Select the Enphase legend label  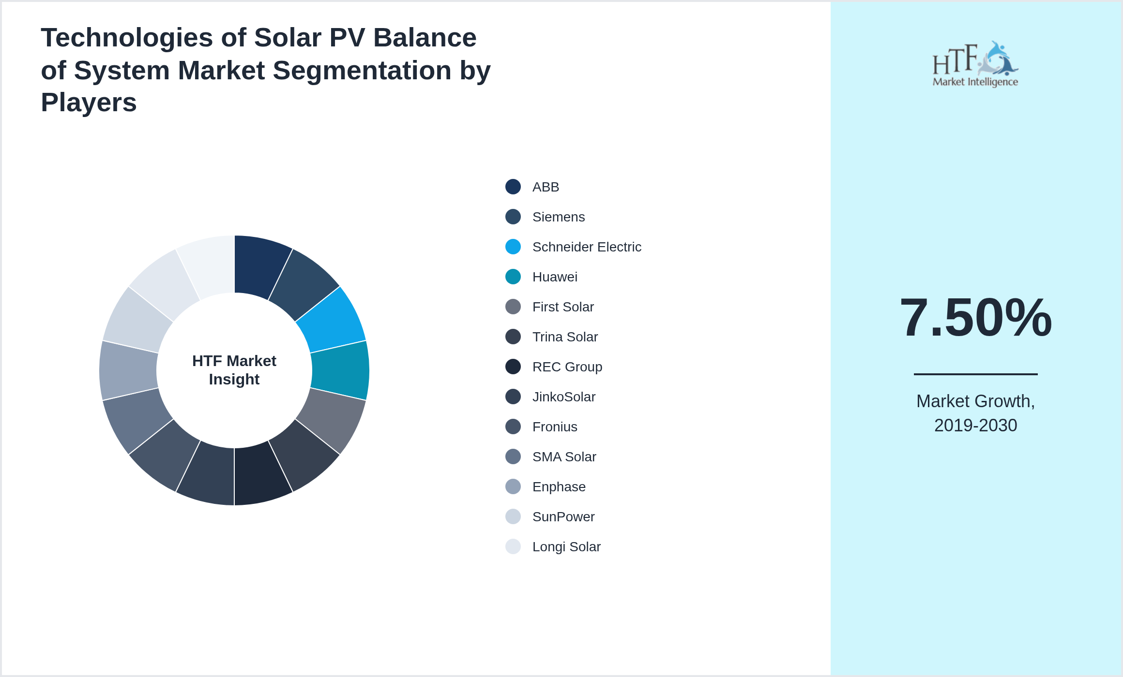pyautogui.click(x=559, y=486)
